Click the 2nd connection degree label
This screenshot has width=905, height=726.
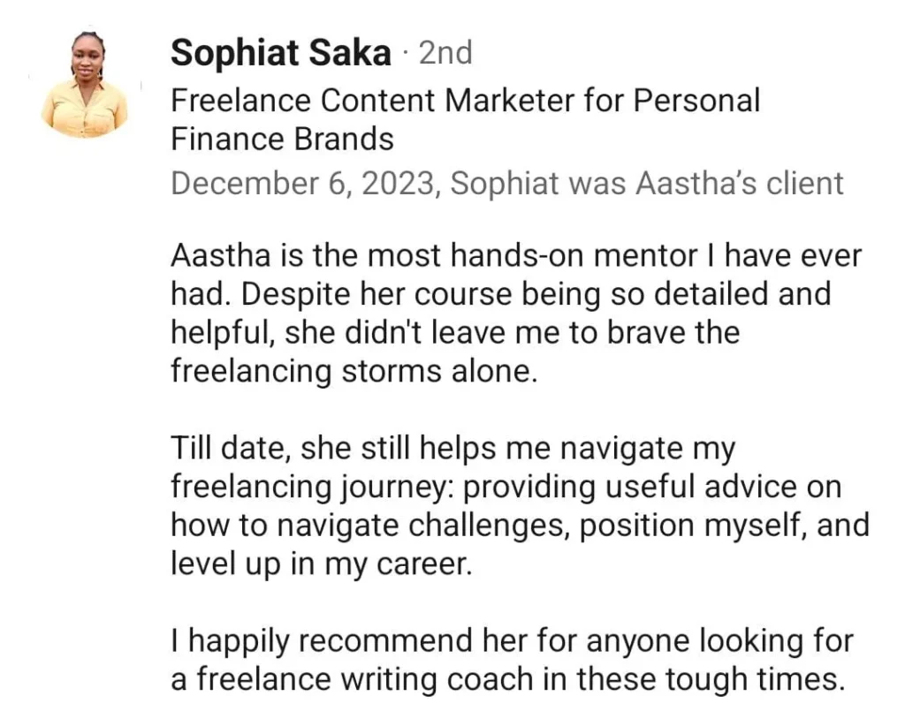coord(445,53)
